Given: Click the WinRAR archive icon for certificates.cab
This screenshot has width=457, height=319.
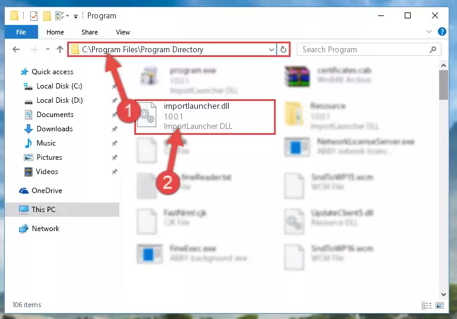Looking at the screenshot, I should pos(297,77).
